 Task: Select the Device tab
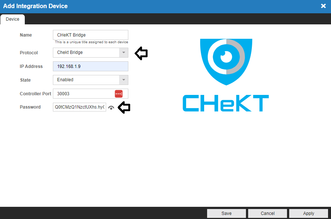pos(13,19)
